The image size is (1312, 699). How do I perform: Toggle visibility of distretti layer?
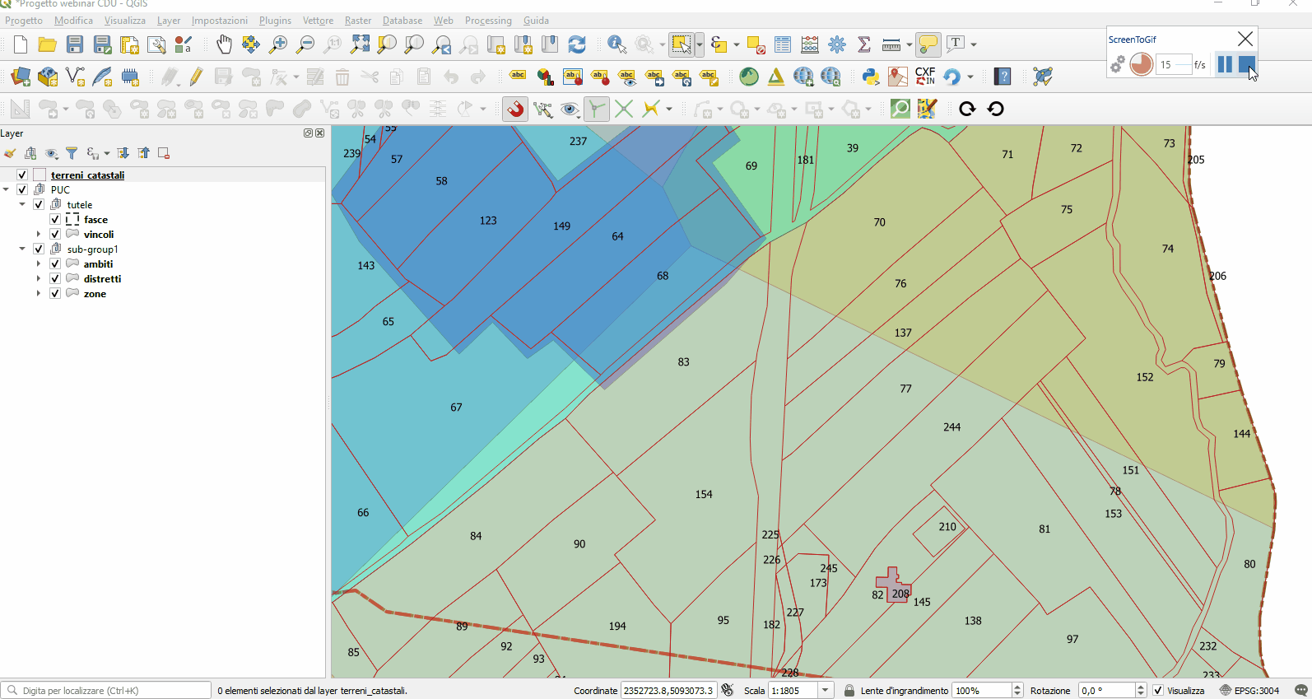(x=55, y=278)
